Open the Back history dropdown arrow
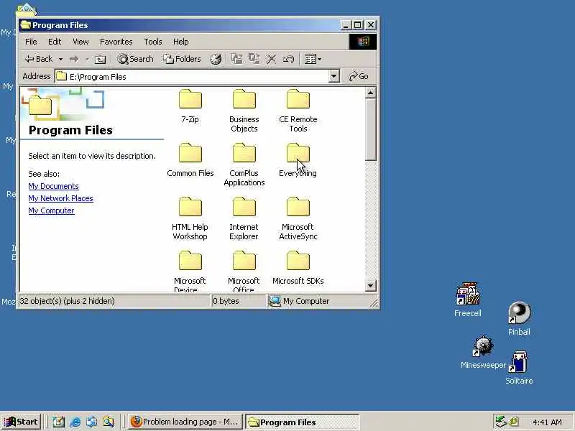 tap(60, 60)
